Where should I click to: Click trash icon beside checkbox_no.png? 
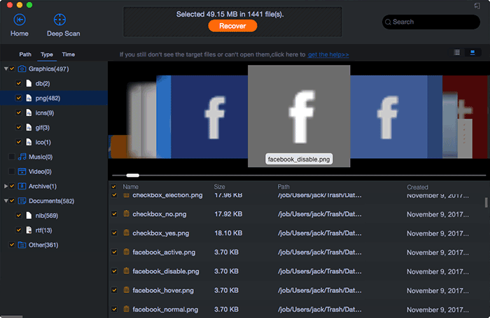click(x=126, y=214)
